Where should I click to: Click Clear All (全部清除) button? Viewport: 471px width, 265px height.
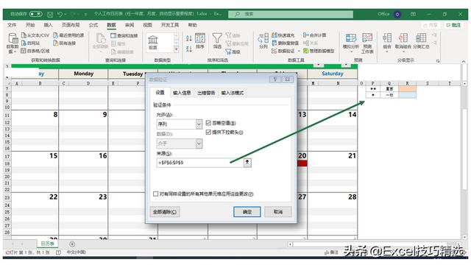(165, 212)
